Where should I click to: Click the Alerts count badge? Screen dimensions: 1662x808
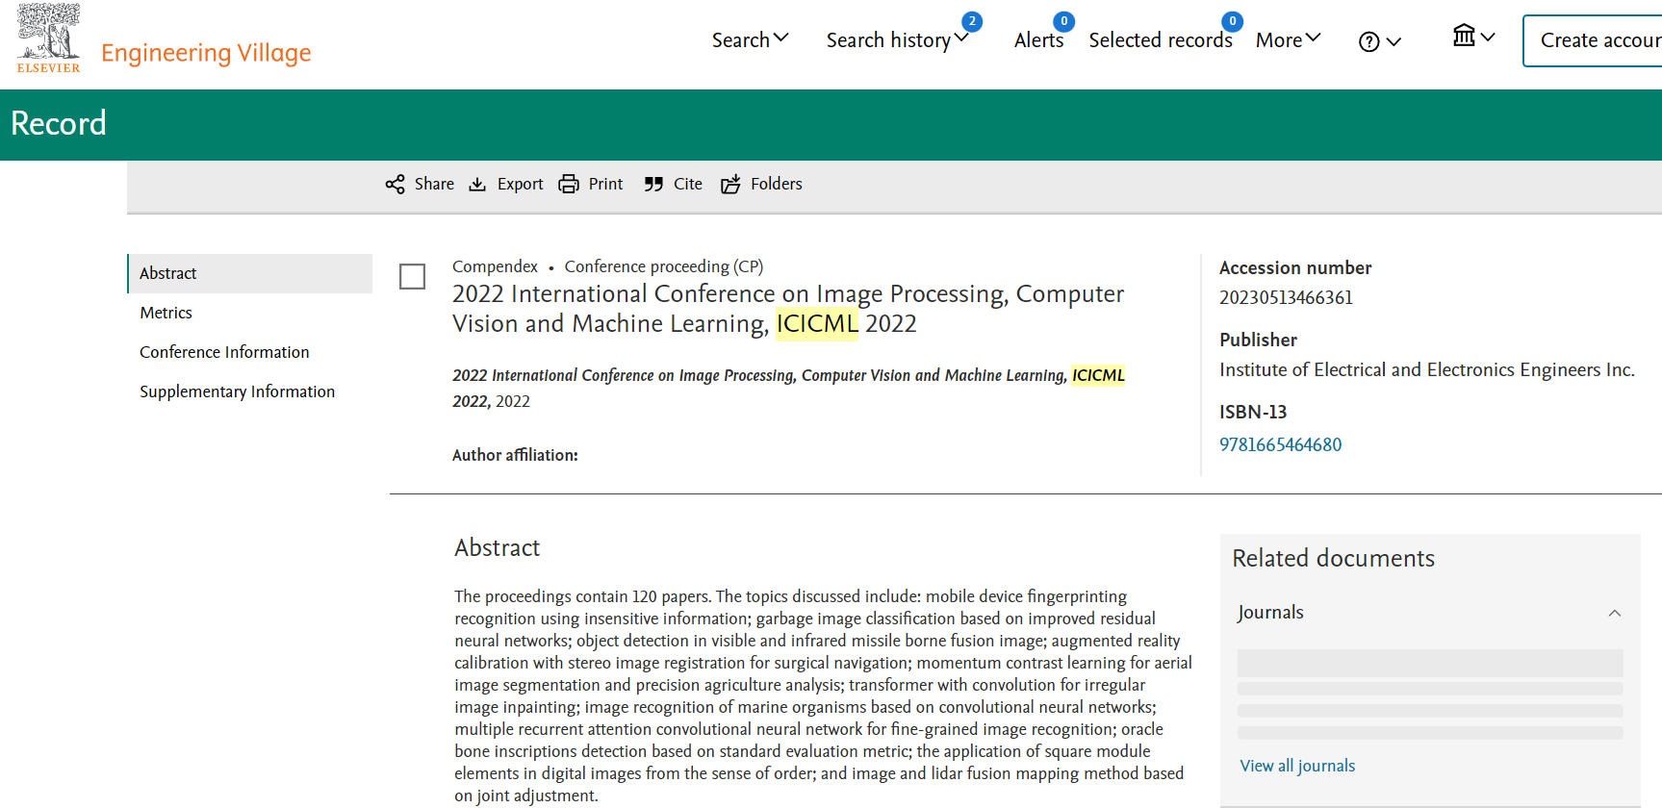tap(1063, 21)
